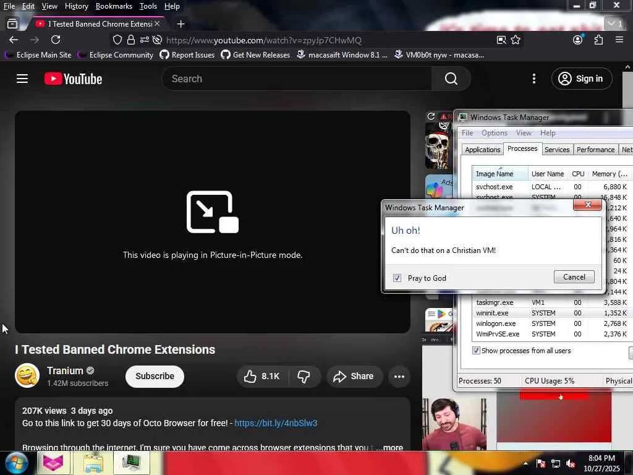Screen dimensions: 633x475
Task: Bookmark this page with the star
Action: [x=516, y=40]
